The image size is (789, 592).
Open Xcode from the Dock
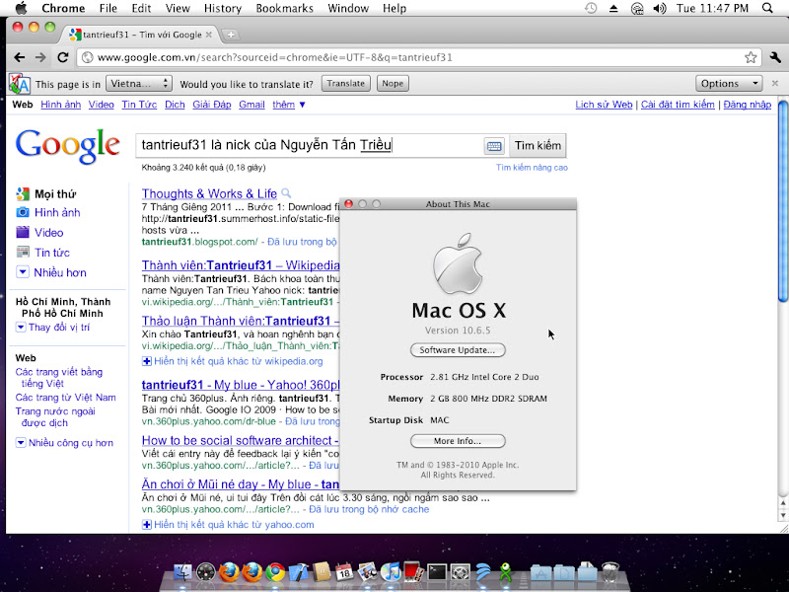(299, 572)
